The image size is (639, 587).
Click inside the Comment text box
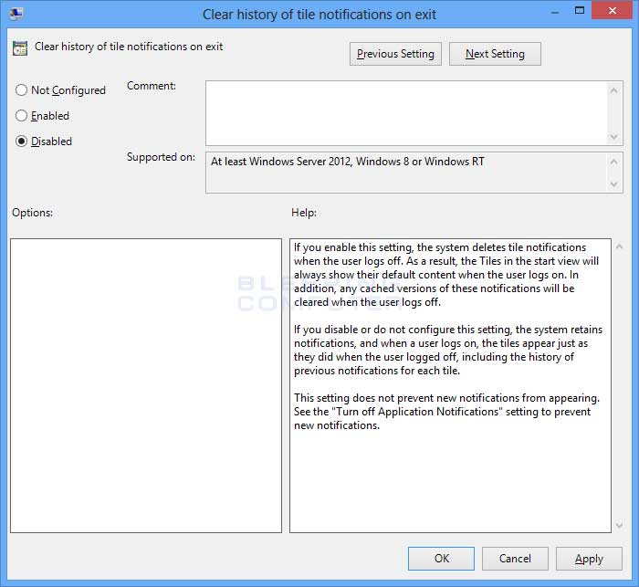click(x=406, y=113)
